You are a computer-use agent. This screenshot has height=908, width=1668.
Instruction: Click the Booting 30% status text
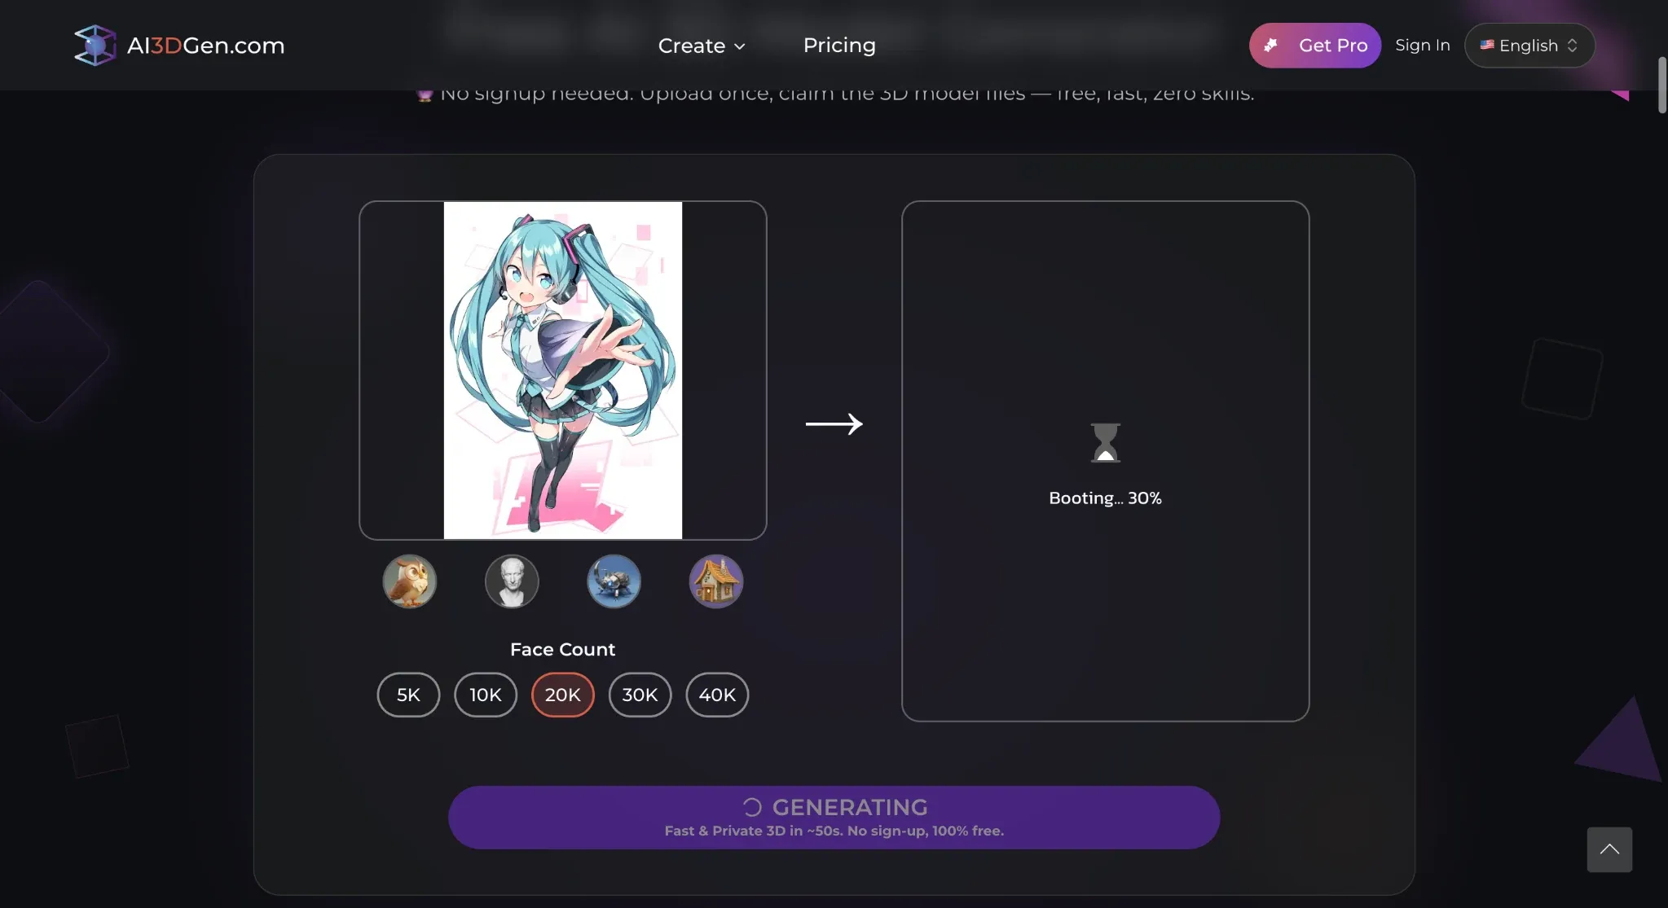(1105, 498)
